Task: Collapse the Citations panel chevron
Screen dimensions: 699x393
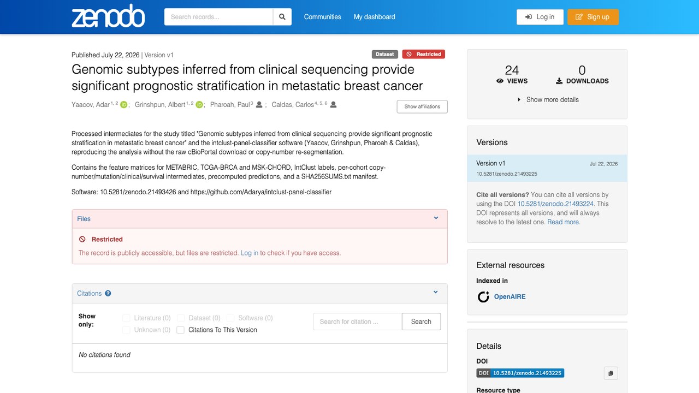Action: (x=436, y=293)
